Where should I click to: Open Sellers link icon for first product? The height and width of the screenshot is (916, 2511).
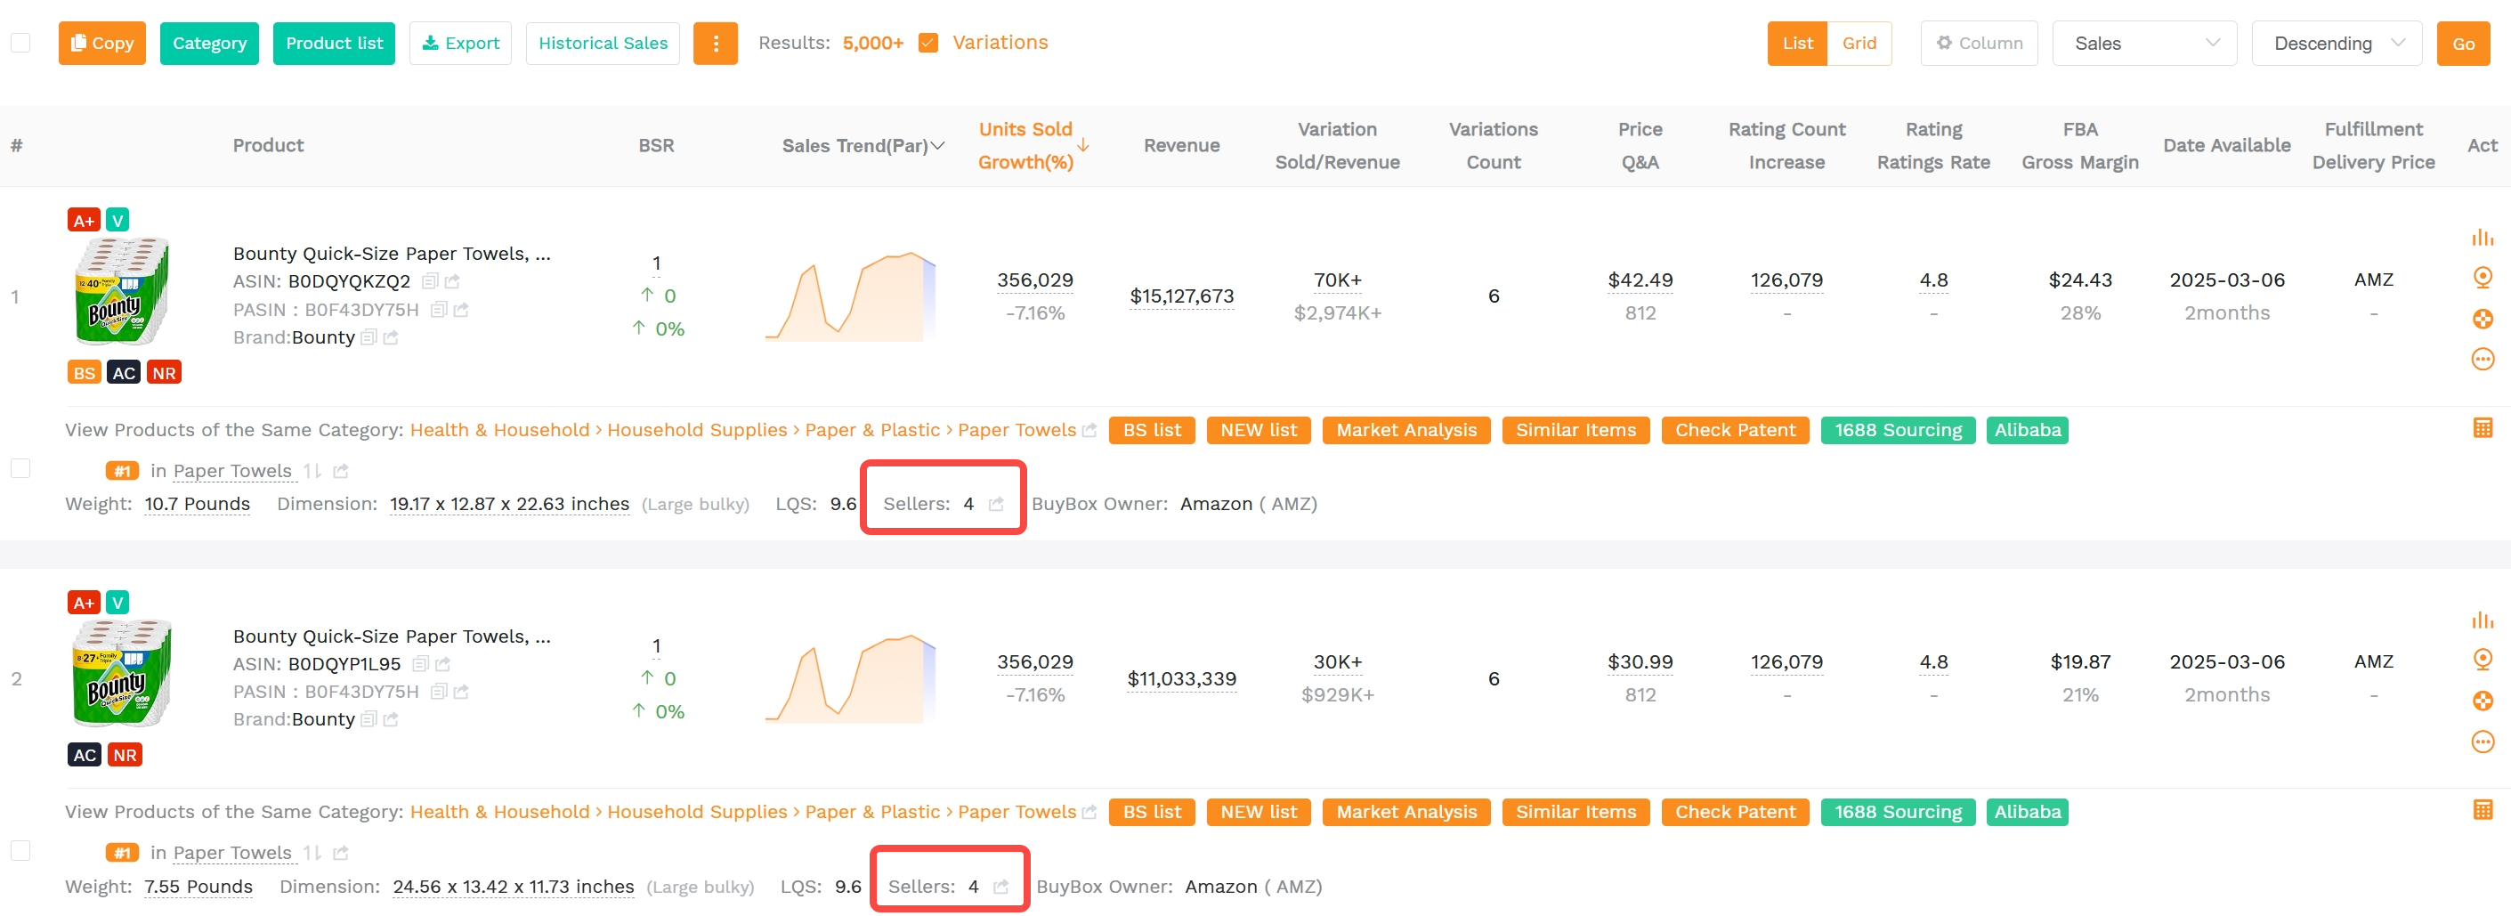click(995, 504)
